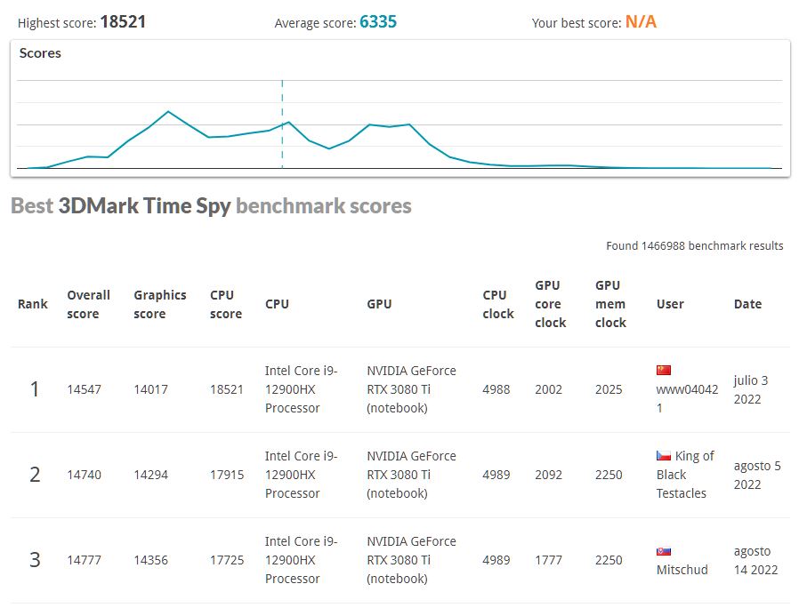Click CPU score 17725

click(227, 560)
